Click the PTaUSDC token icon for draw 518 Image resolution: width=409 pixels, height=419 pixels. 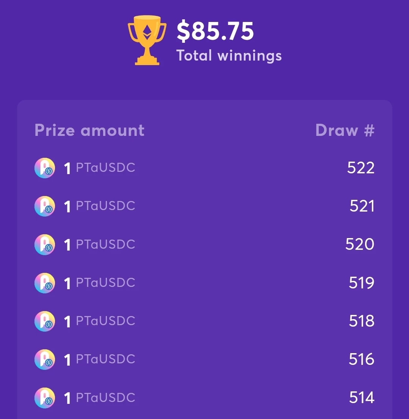[45, 321]
